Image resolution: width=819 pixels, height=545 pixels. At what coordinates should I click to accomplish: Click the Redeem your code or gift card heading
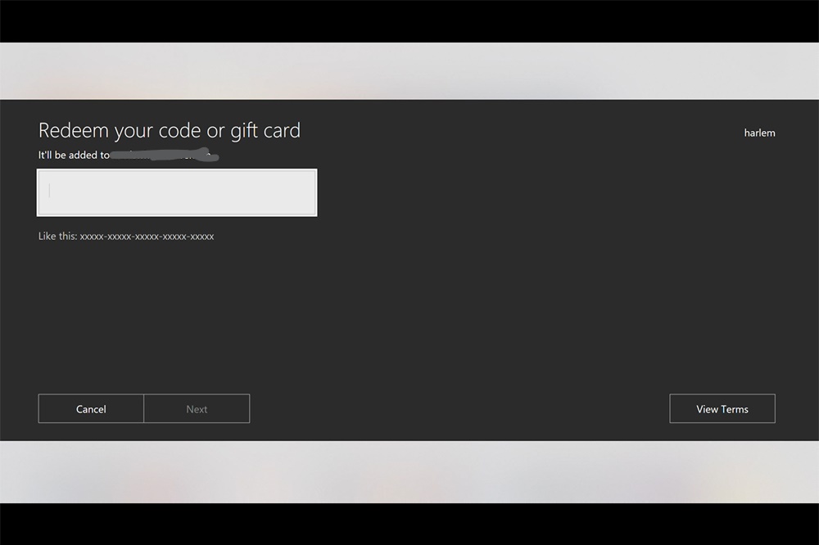pyautogui.click(x=170, y=130)
